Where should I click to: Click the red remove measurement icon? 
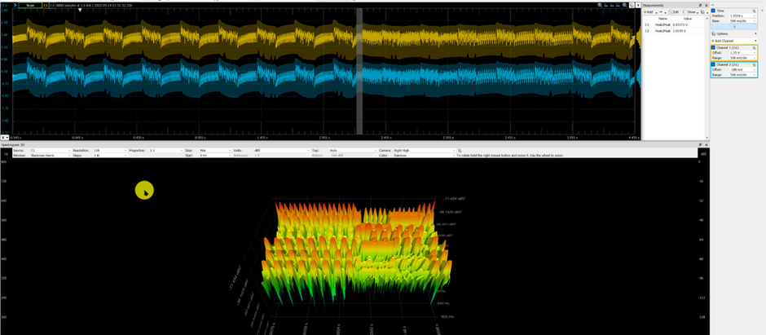[662, 11]
